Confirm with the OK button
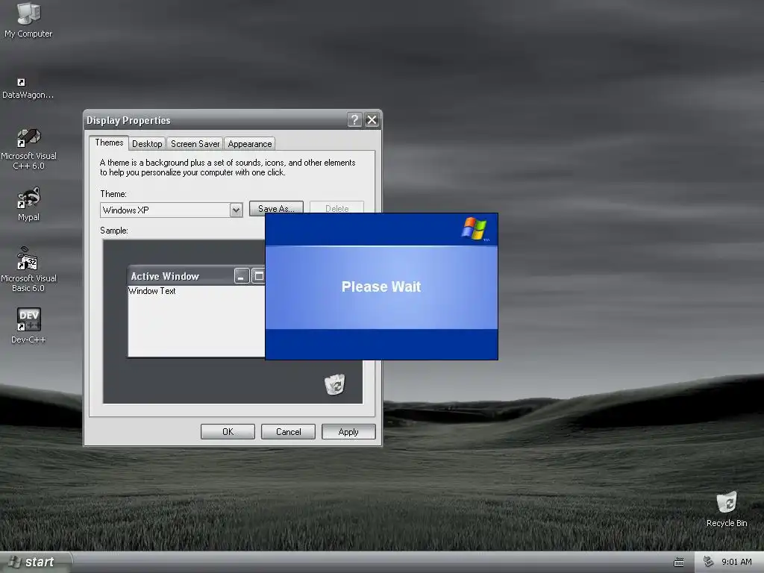Viewport: 764px width, 573px height. pos(228,432)
